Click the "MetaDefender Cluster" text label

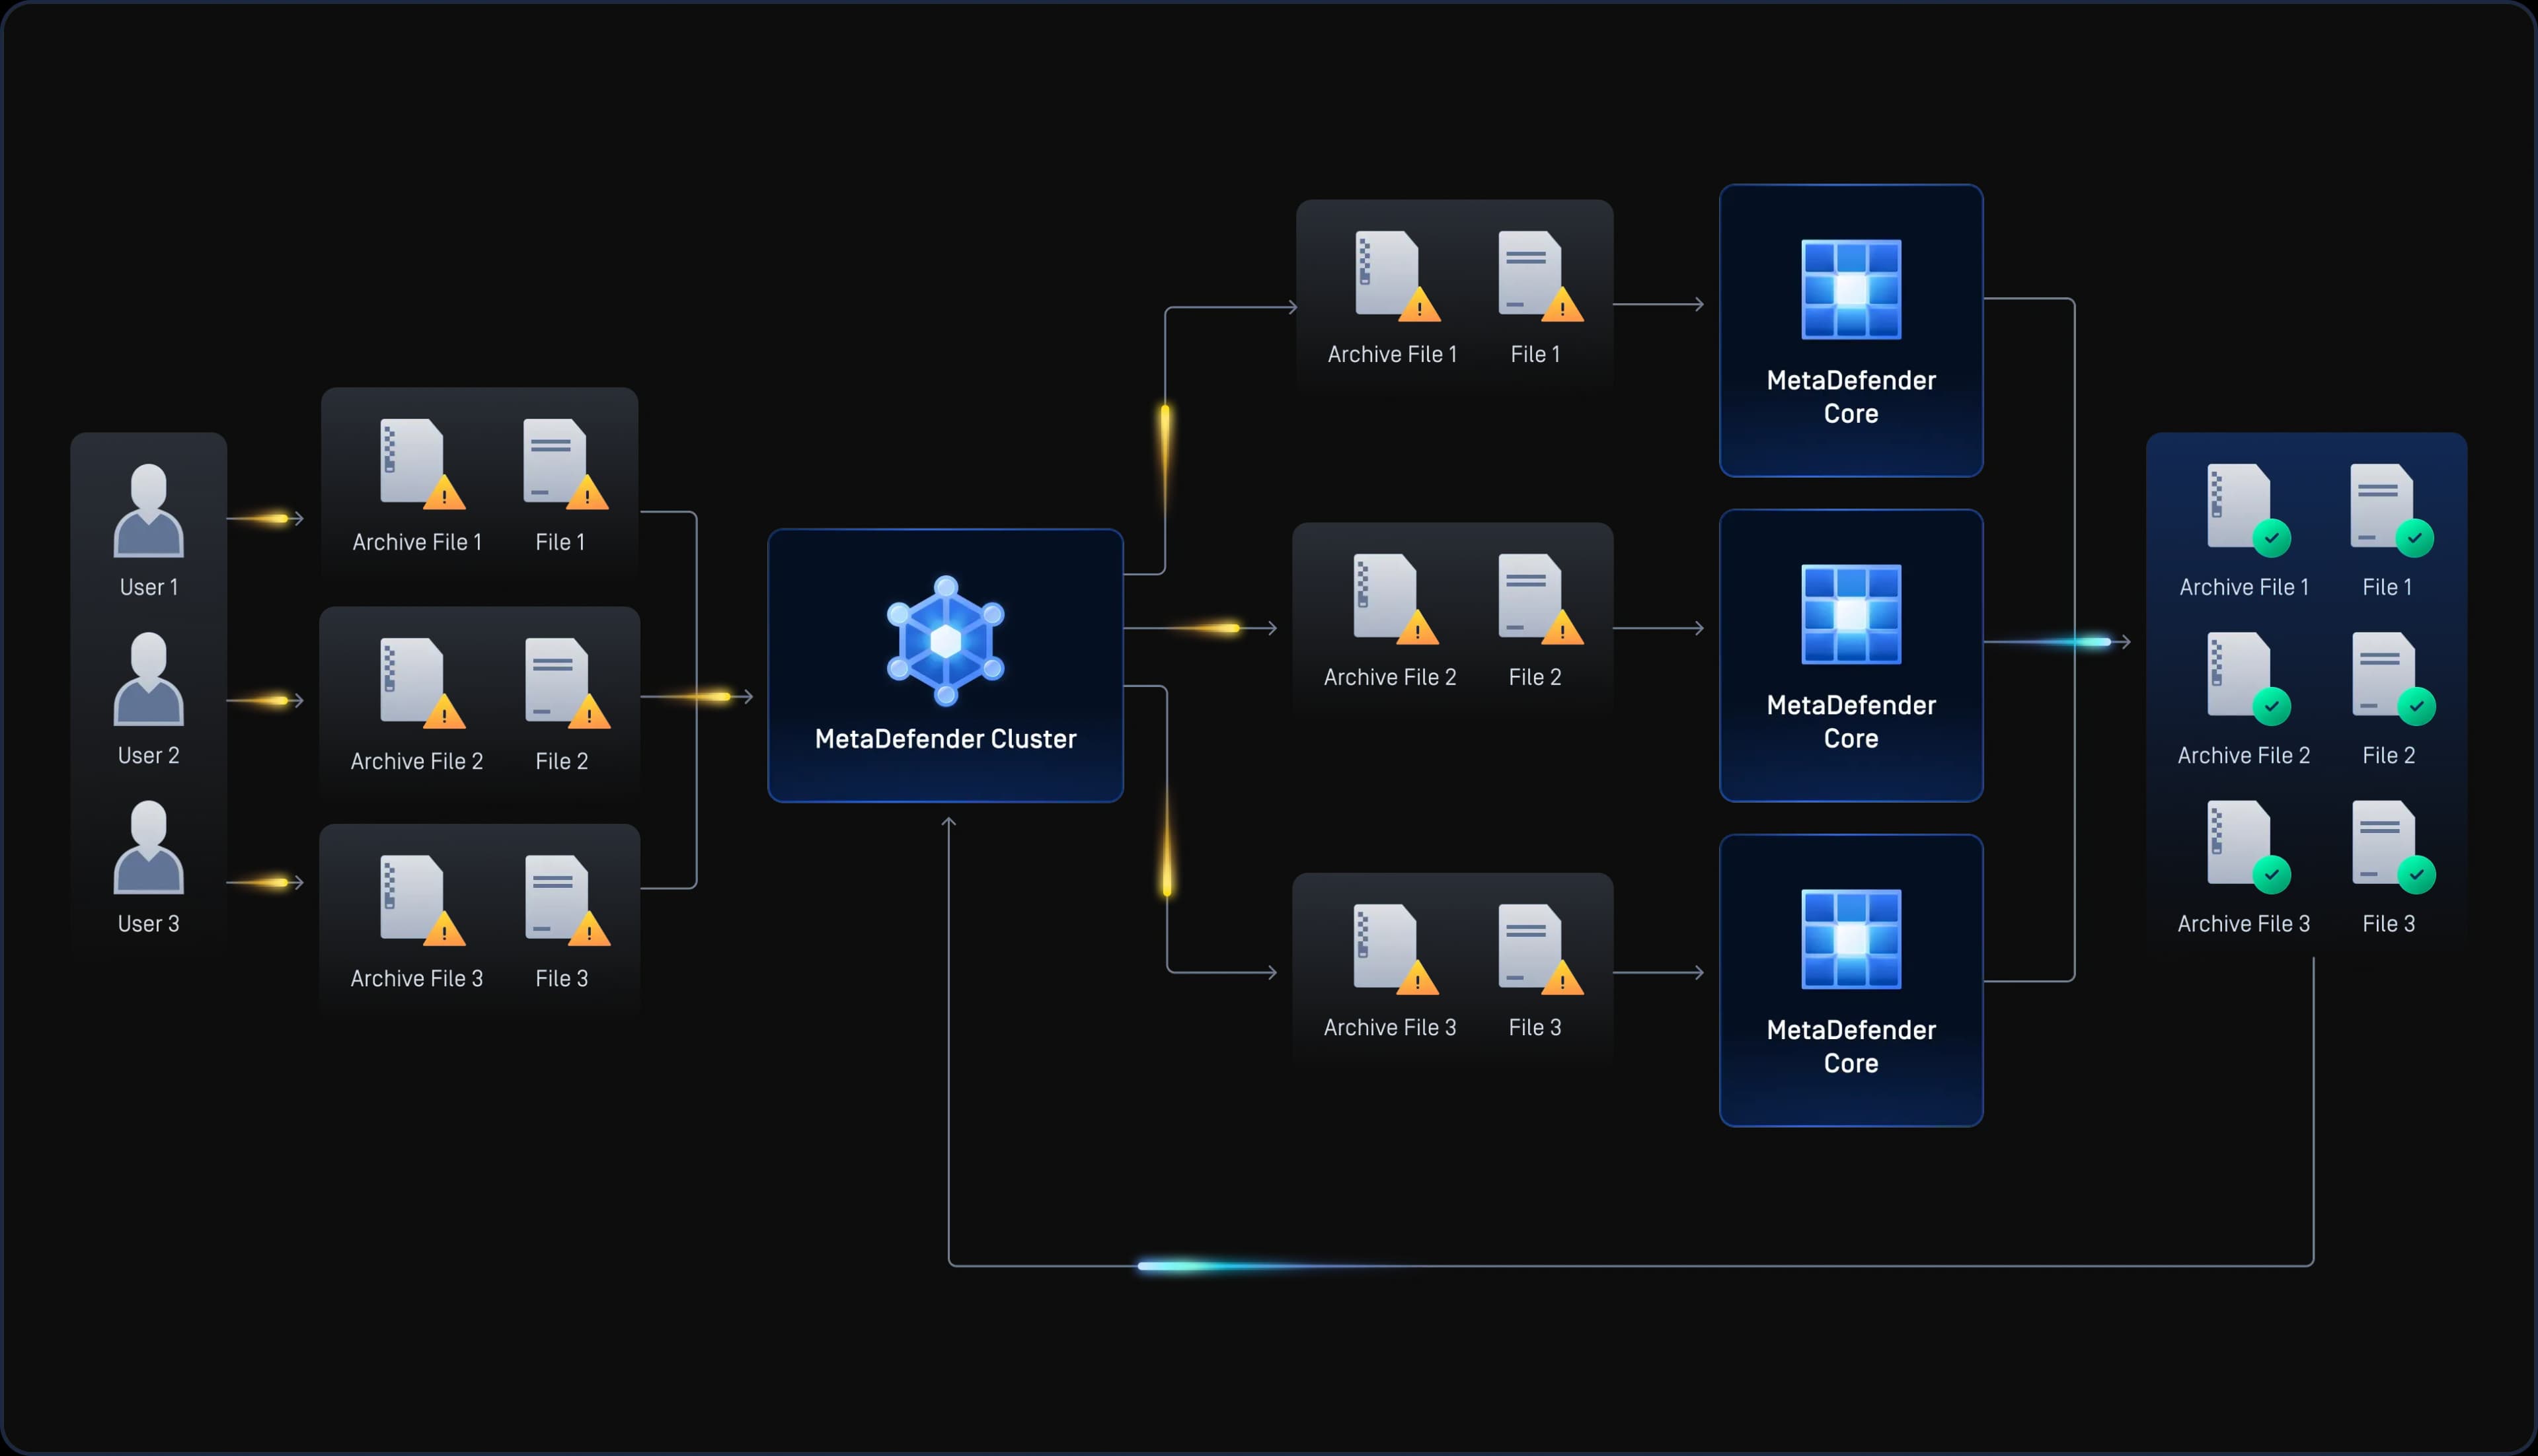coord(945,739)
